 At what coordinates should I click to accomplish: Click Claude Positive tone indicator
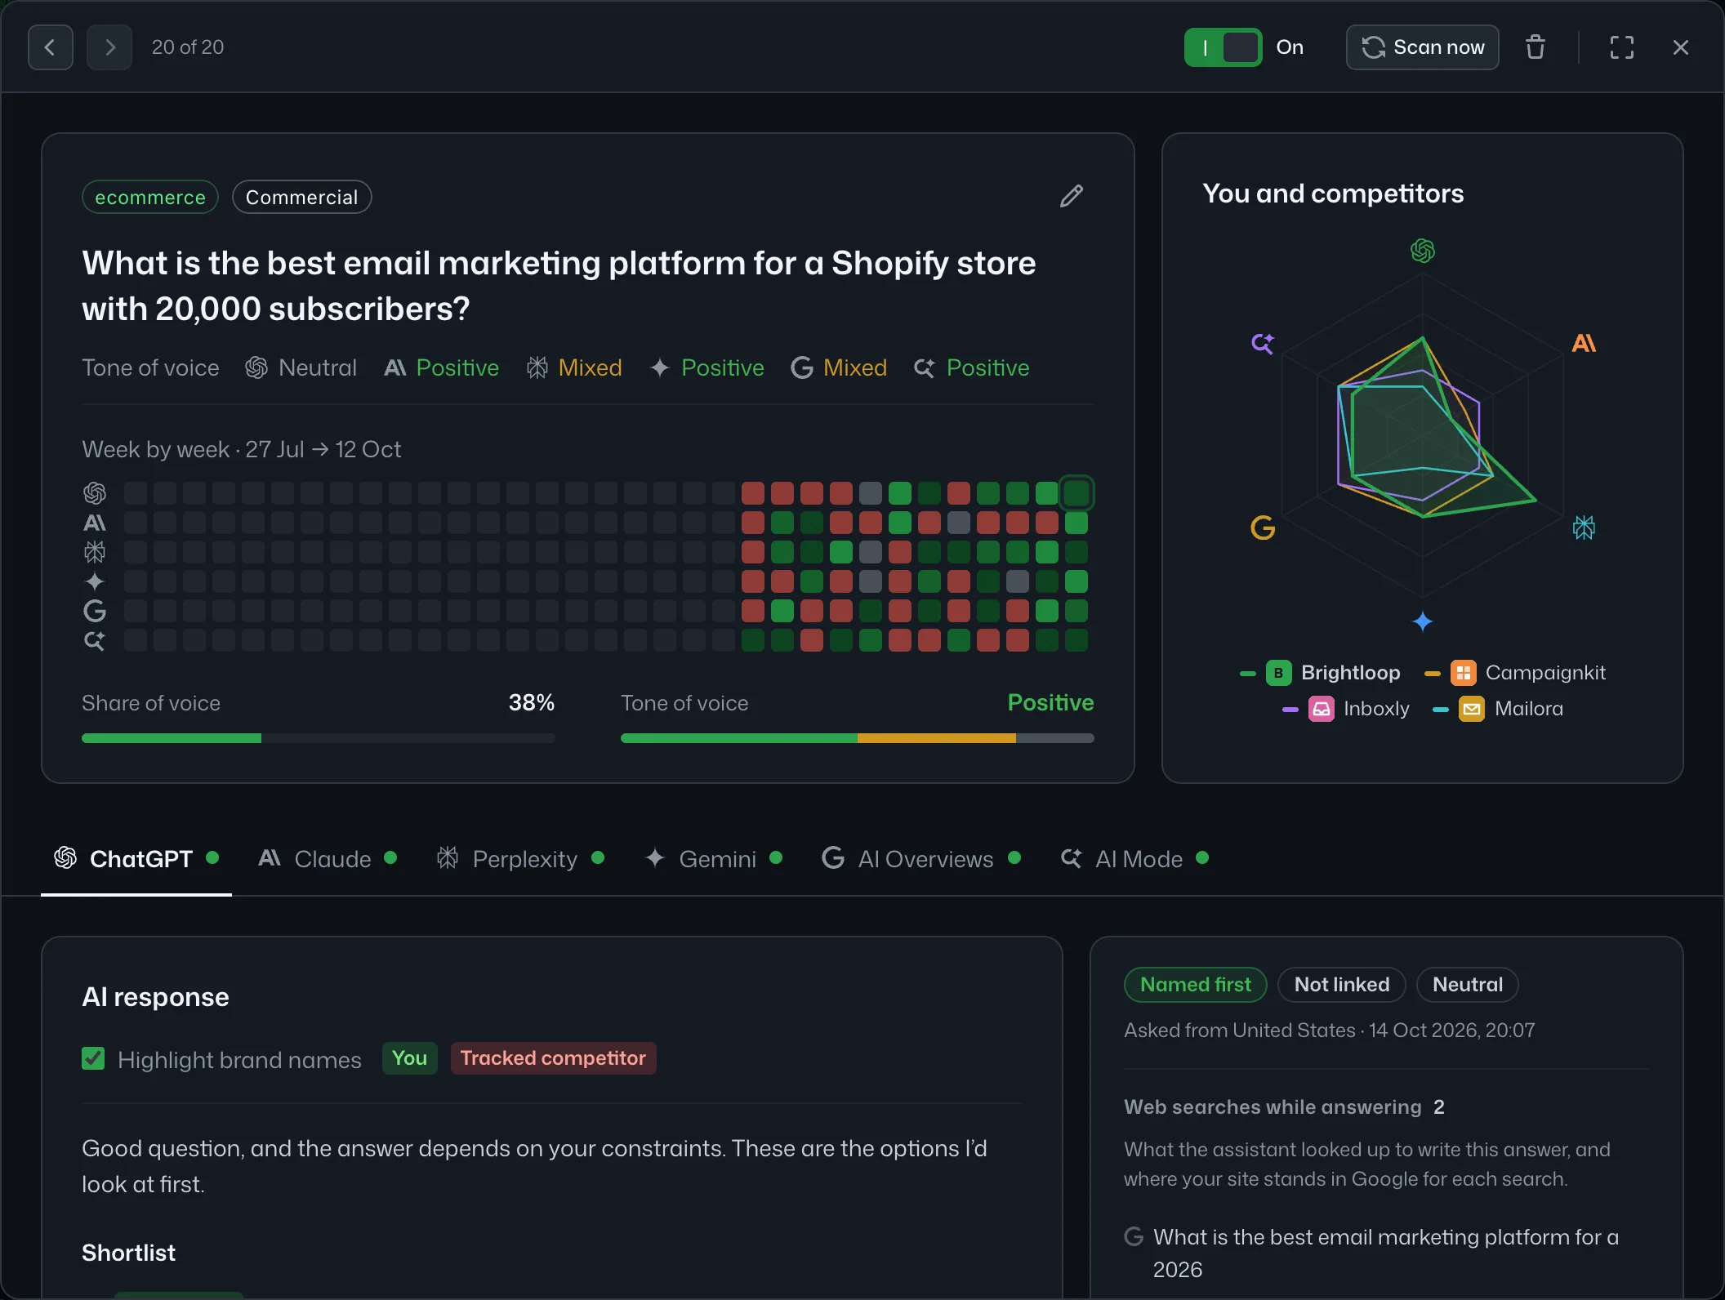point(441,368)
